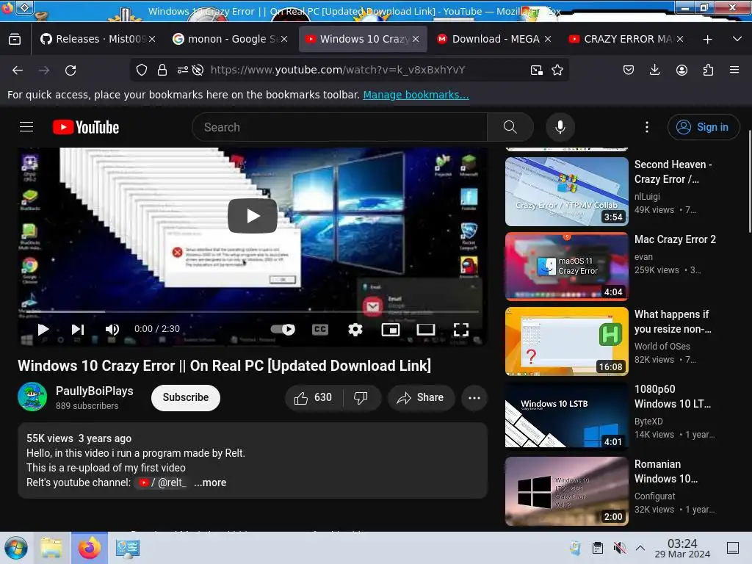
Task: Open file explorer from taskbar
Action: 51,548
